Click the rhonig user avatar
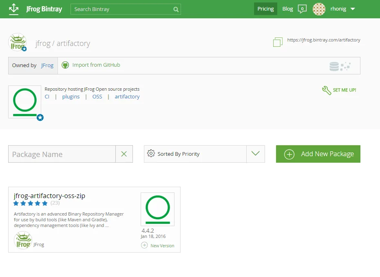This screenshot has width=380, height=277. (319, 9)
